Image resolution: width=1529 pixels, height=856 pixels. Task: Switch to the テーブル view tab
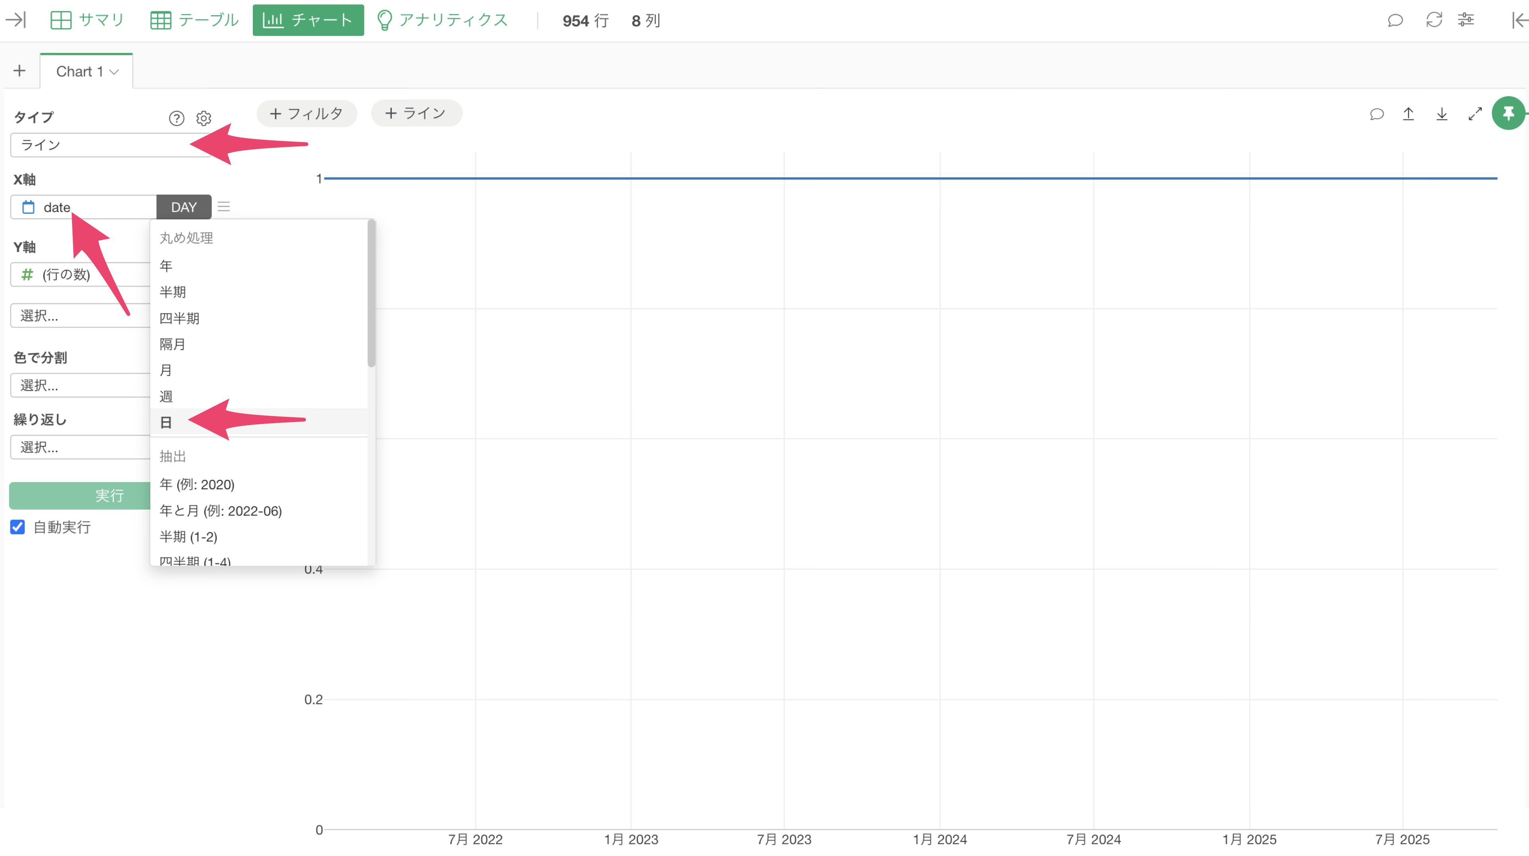194,20
